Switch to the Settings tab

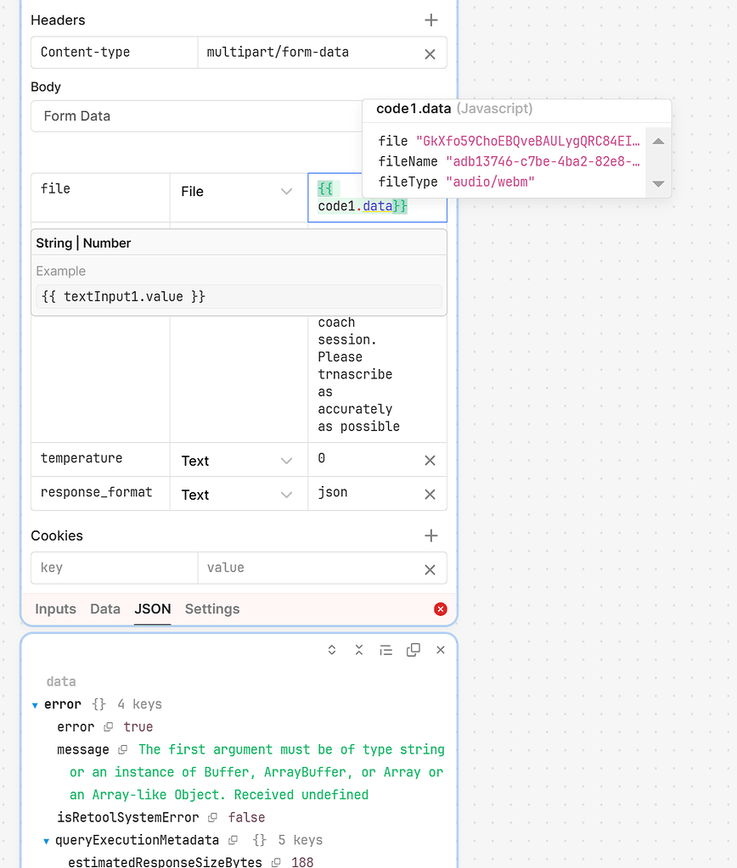coord(211,608)
